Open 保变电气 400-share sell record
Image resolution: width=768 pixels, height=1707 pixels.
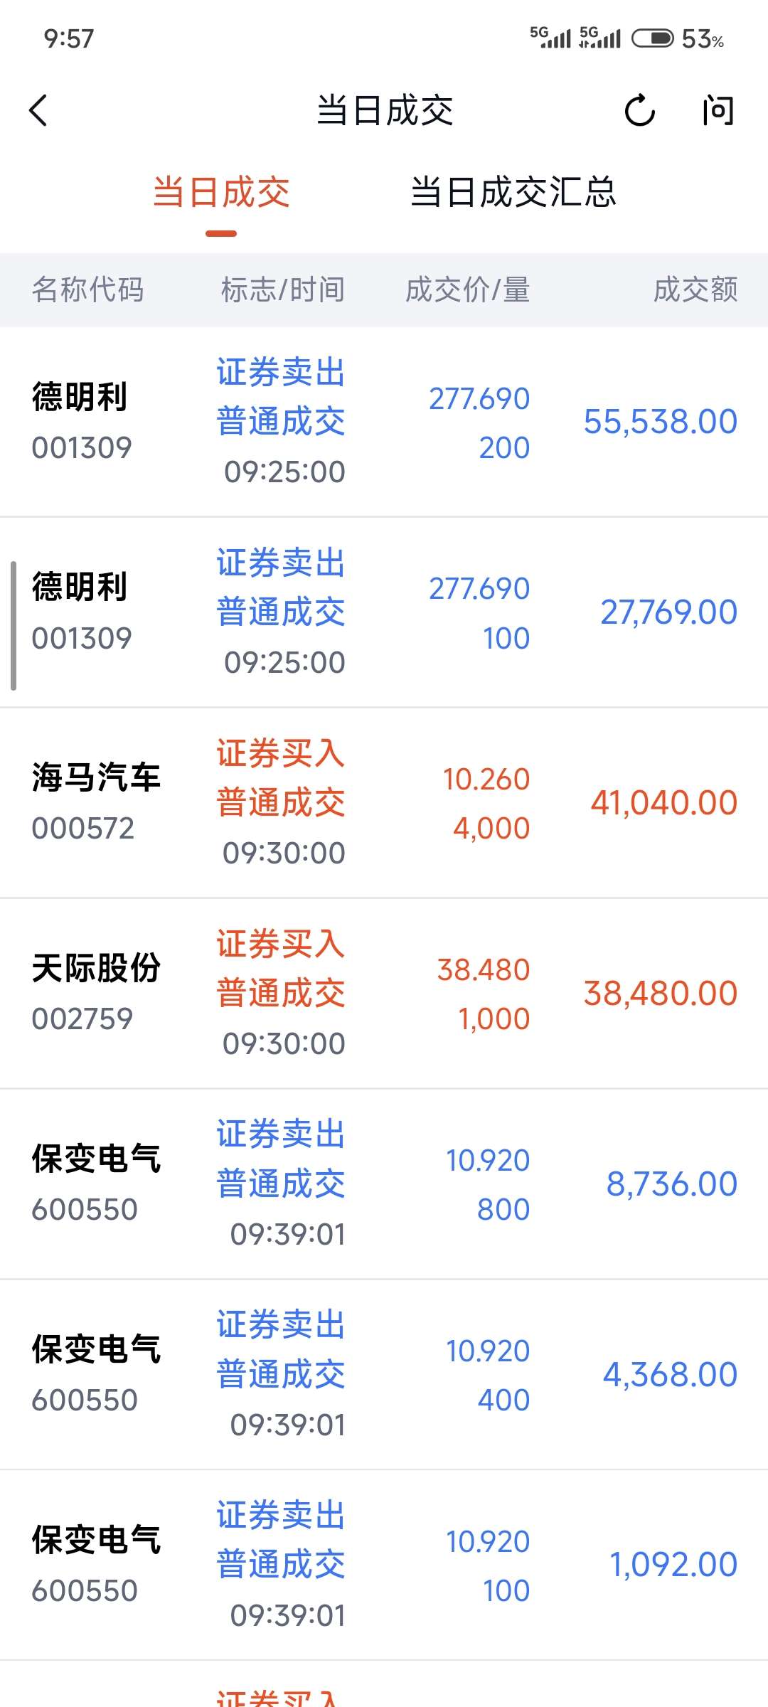384,1375
